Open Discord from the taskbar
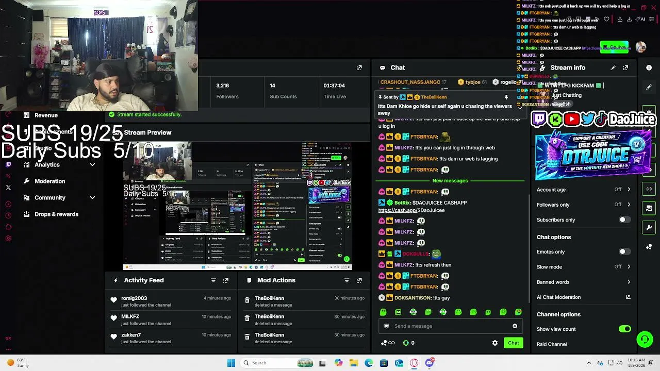Viewport: 660px width, 371px height. [430, 363]
